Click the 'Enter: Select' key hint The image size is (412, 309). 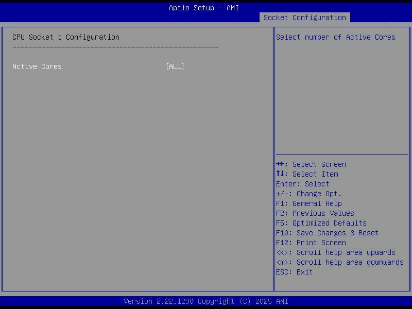[x=302, y=184]
